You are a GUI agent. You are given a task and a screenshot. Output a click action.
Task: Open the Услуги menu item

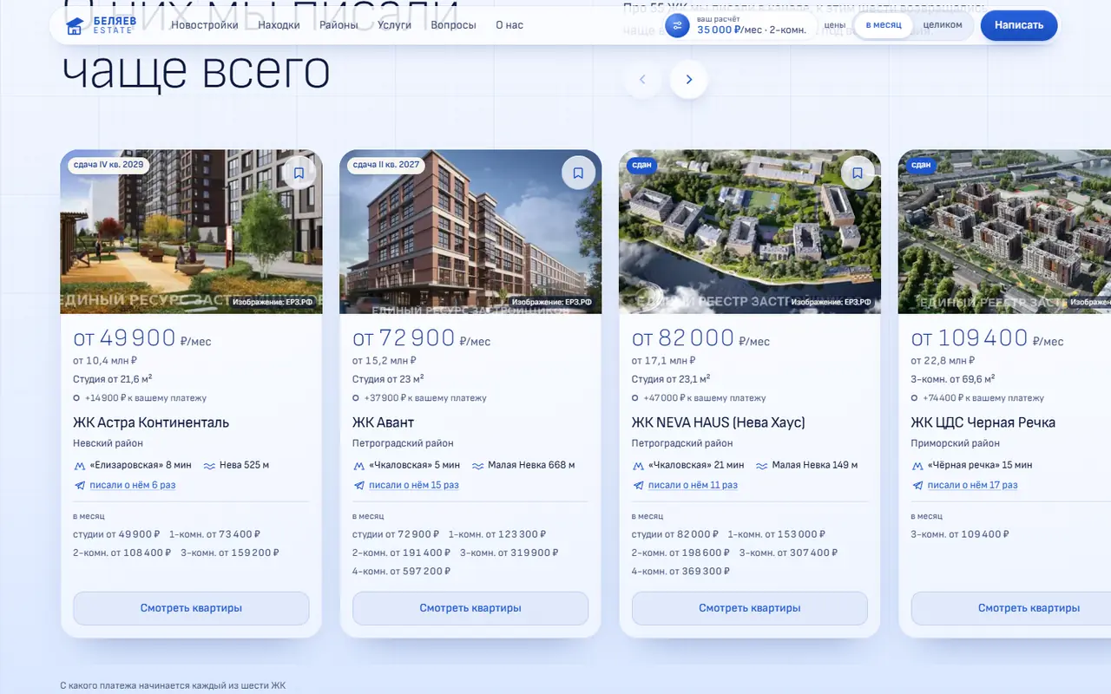tap(394, 25)
